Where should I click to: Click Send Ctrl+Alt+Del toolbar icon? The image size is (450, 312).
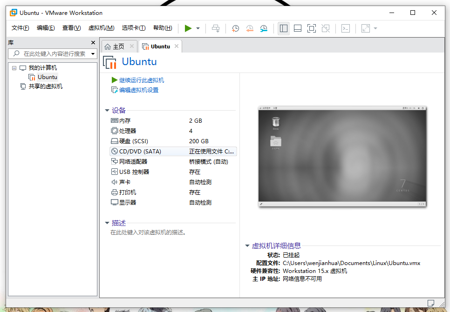coord(216,28)
